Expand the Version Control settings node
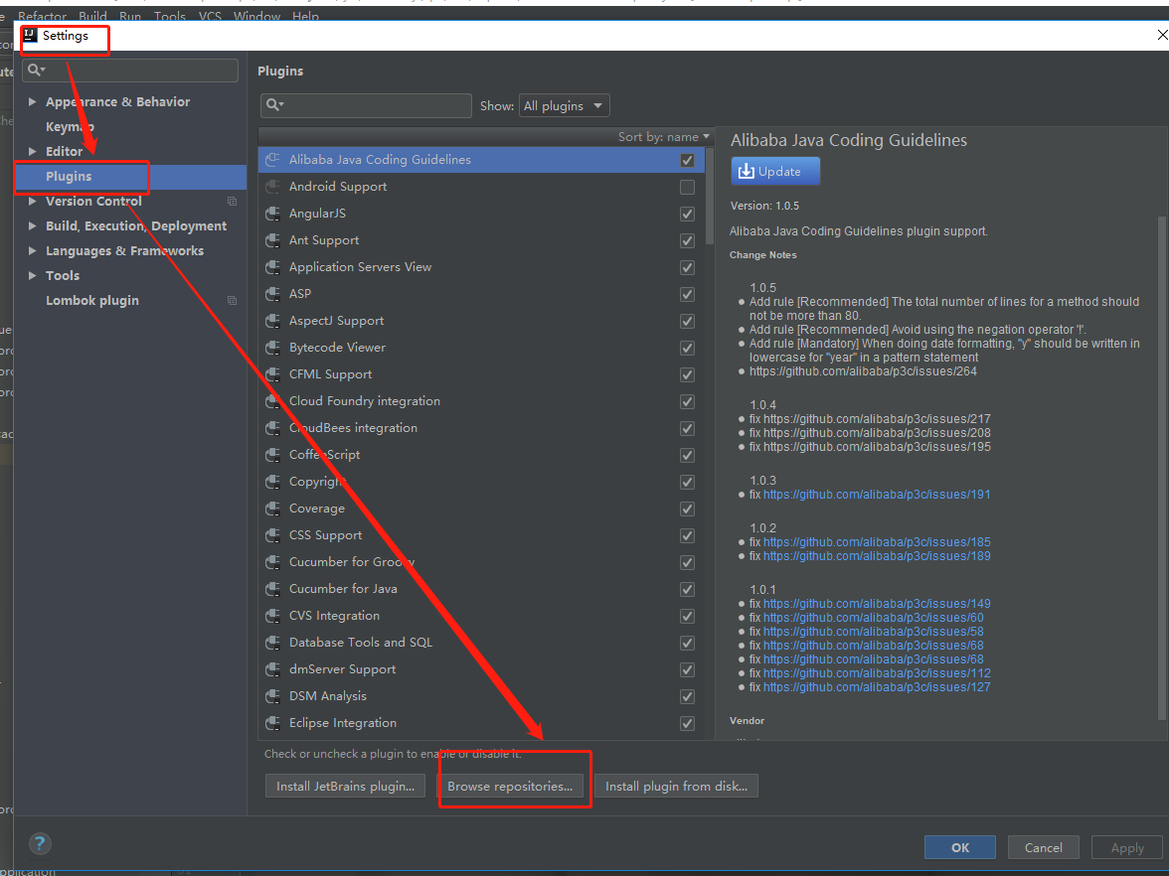The height and width of the screenshot is (876, 1169). click(x=32, y=201)
